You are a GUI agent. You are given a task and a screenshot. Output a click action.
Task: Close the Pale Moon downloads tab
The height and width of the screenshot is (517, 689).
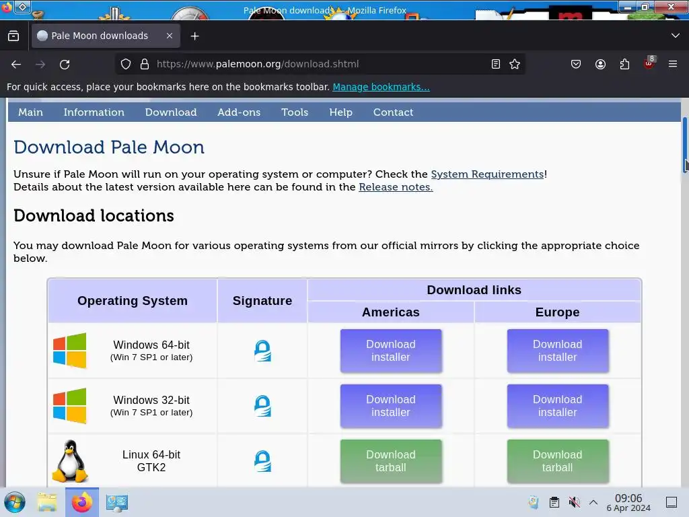[x=170, y=36]
